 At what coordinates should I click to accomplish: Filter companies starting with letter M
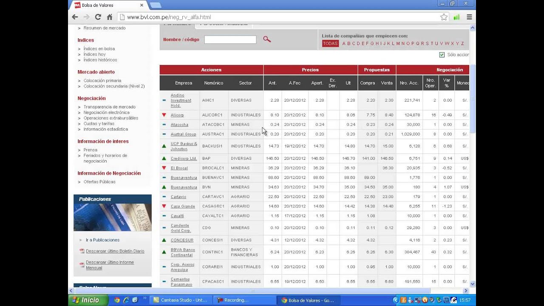coord(398,43)
